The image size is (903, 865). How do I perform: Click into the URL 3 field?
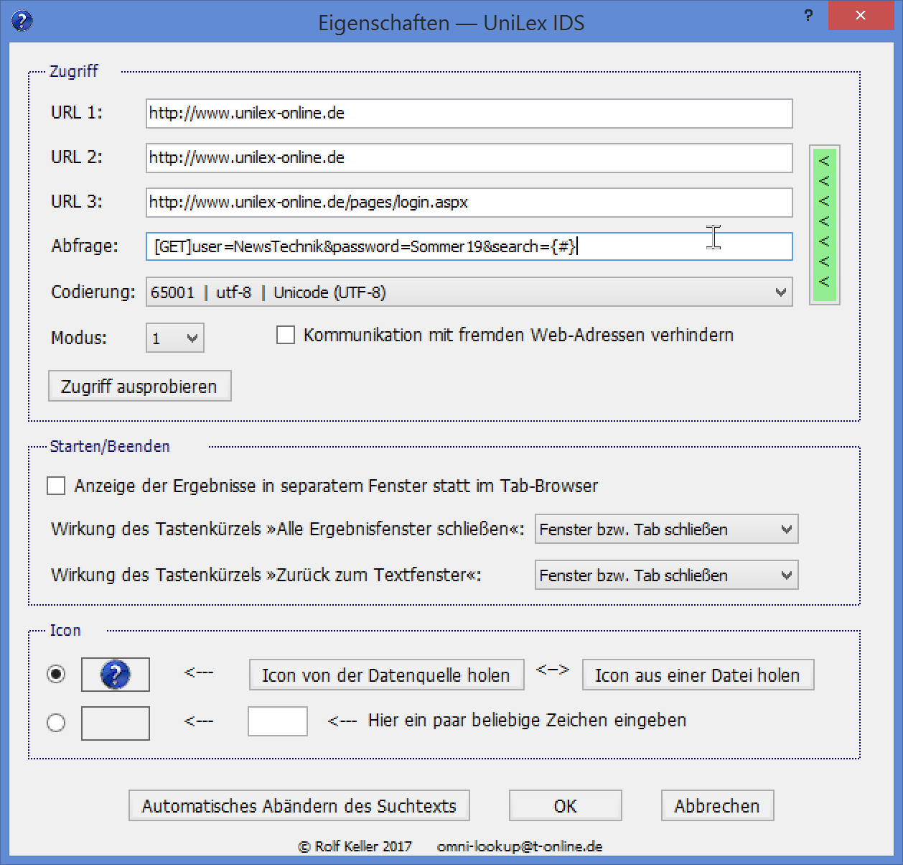(469, 203)
